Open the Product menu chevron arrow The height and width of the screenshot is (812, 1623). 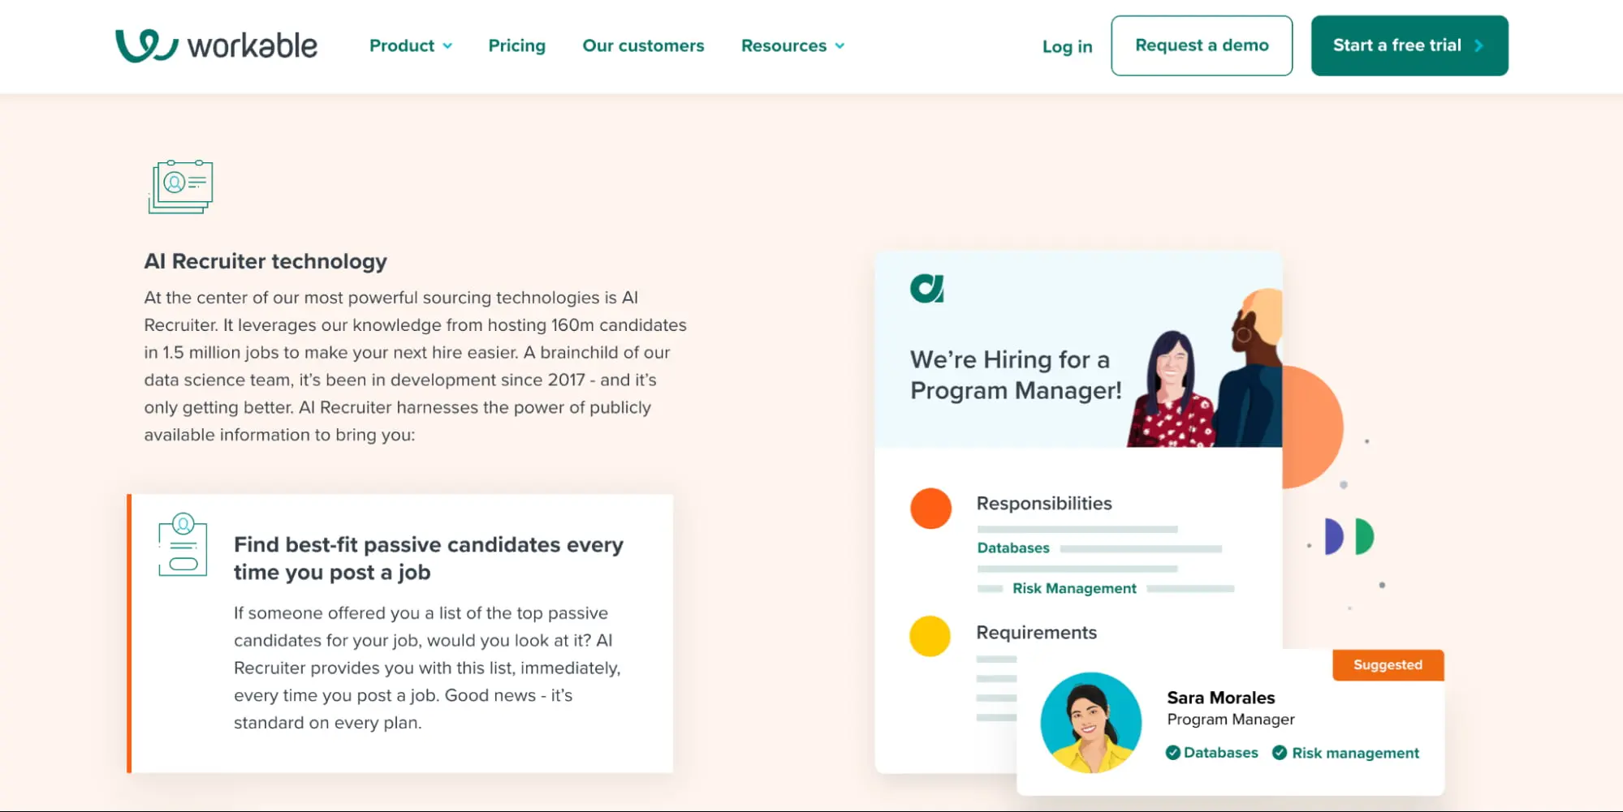click(x=448, y=46)
